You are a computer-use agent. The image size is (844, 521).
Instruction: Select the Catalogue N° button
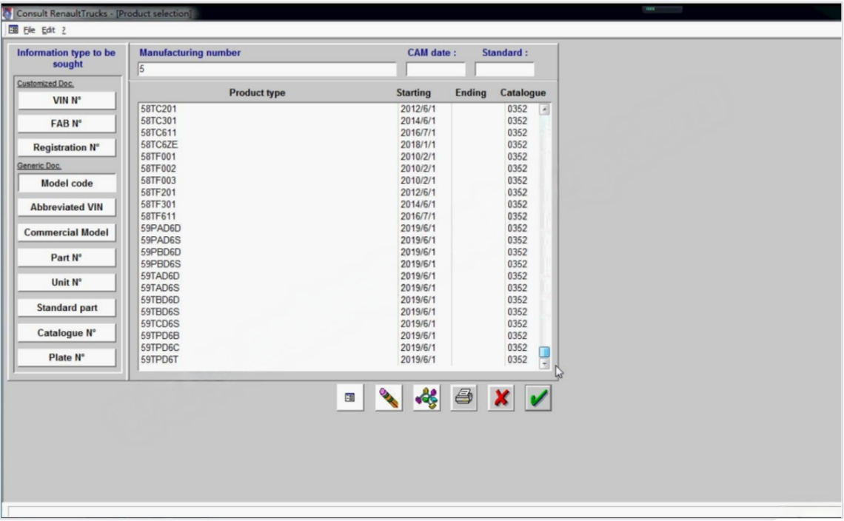67,332
